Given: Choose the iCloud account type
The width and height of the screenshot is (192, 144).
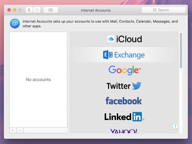Looking at the screenshot, I should [x=124, y=39].
